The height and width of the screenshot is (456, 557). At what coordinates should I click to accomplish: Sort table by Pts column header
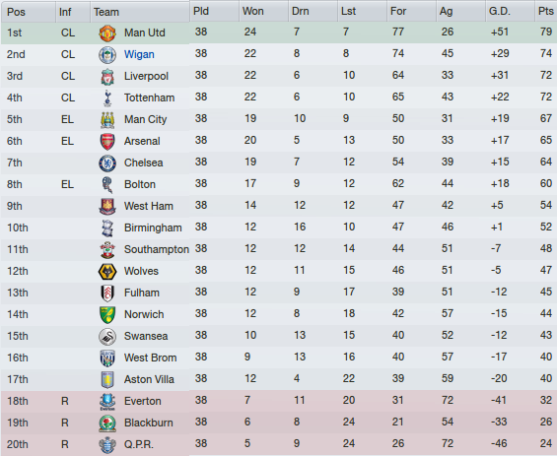pos(545,12)
